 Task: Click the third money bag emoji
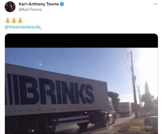[x=20, y=20]
